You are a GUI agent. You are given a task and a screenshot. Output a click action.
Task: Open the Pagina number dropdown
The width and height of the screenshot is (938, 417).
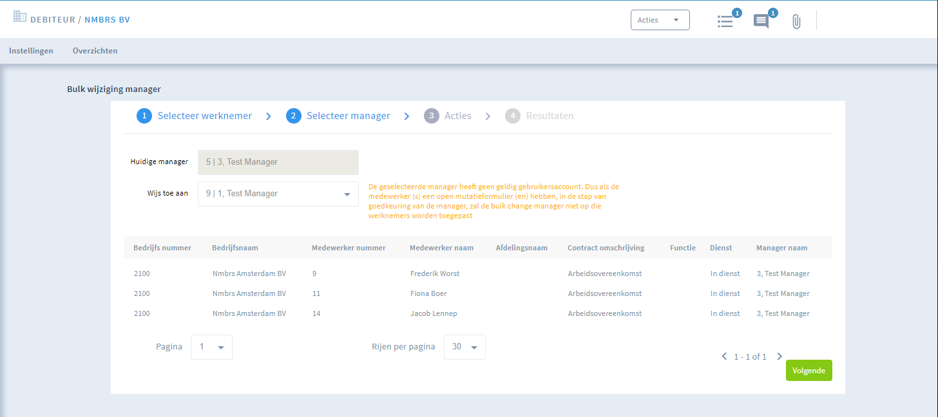tap(211, 347)
